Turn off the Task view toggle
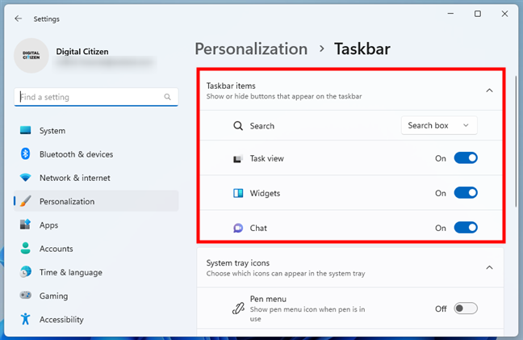This screenshot has height=340, width=523. click(466, 157)
